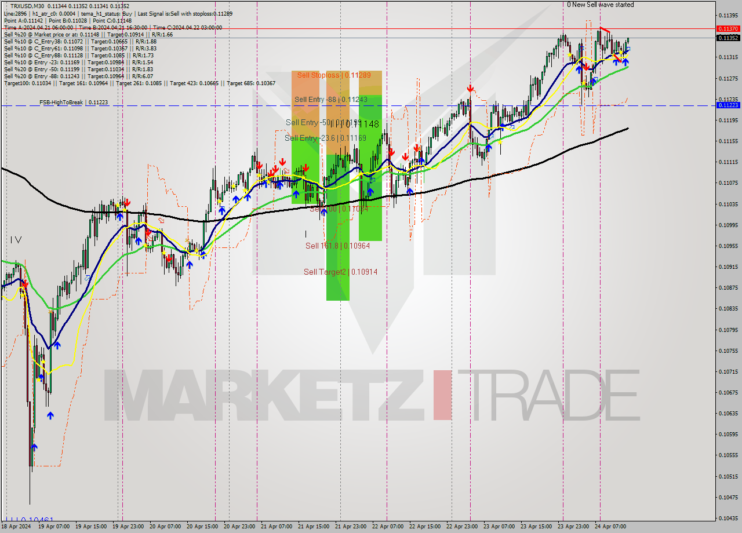Click the 0.10435 price axis value
This screenshot has width=742, height=533.
pyautogui.click(x=728, y=518)
